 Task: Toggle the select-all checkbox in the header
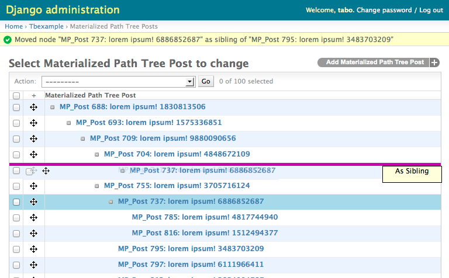tap(16, 95)
